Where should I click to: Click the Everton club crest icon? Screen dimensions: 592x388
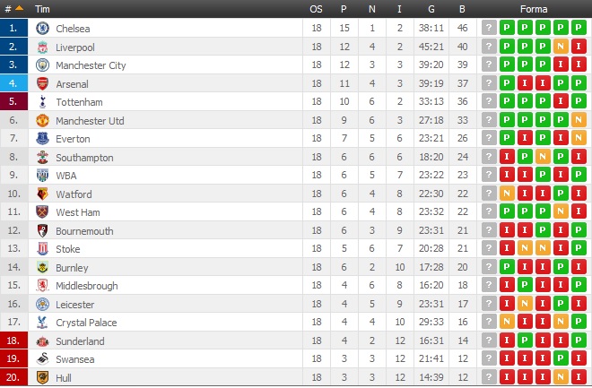42,139
